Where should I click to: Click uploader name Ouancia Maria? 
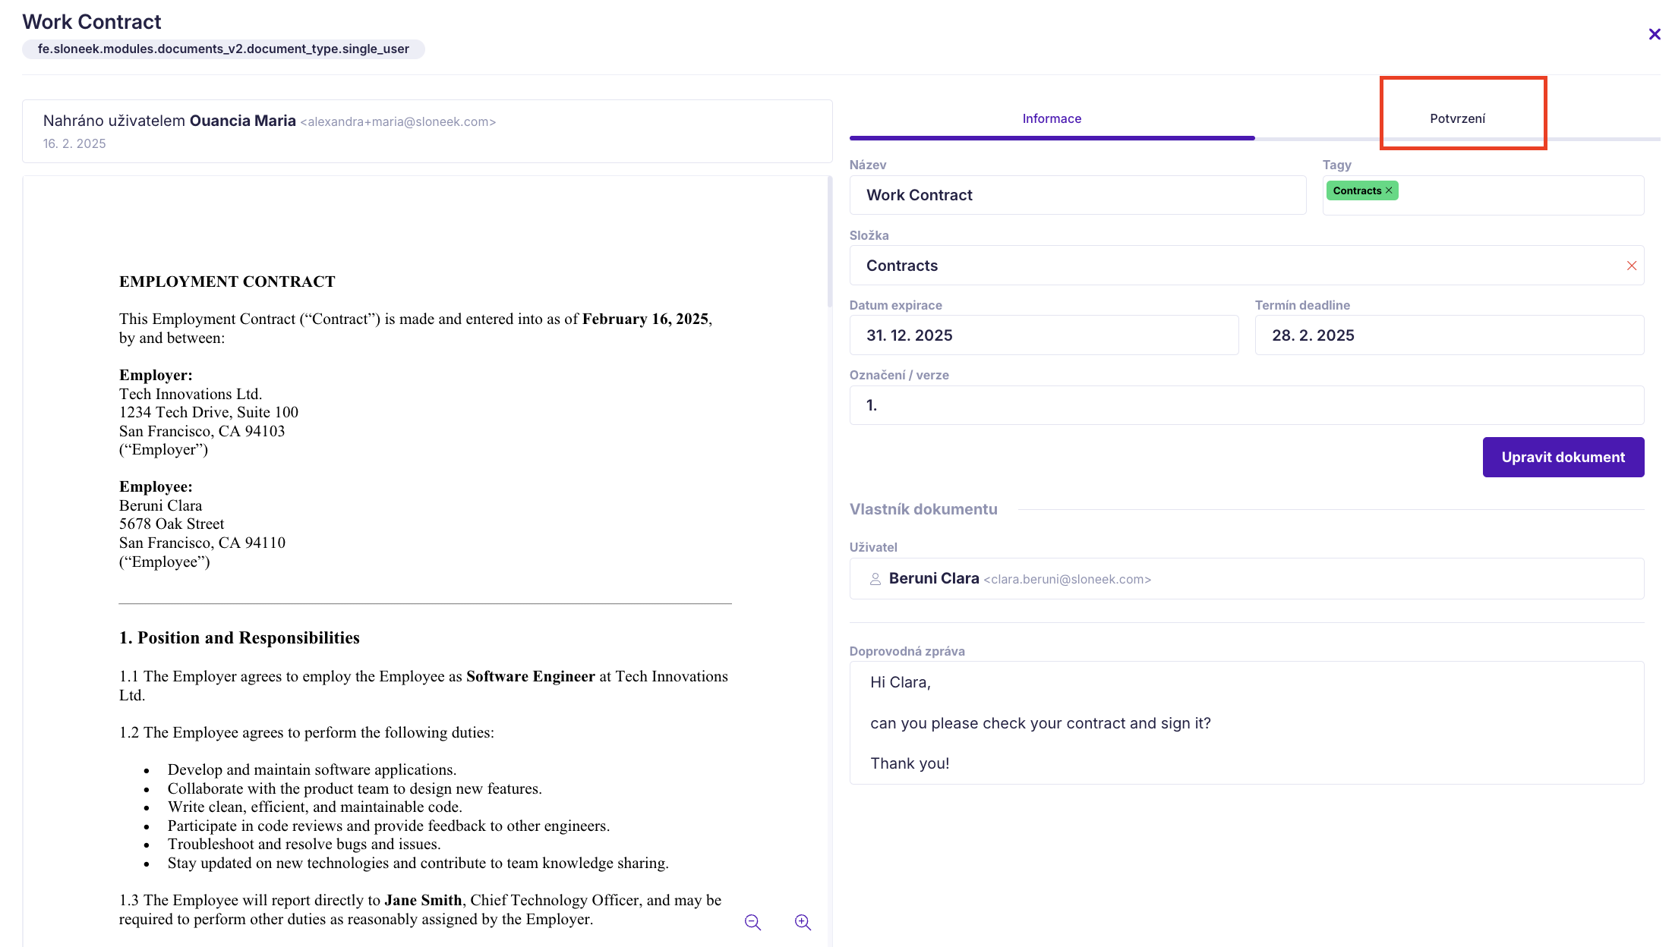tap(242, 121)
